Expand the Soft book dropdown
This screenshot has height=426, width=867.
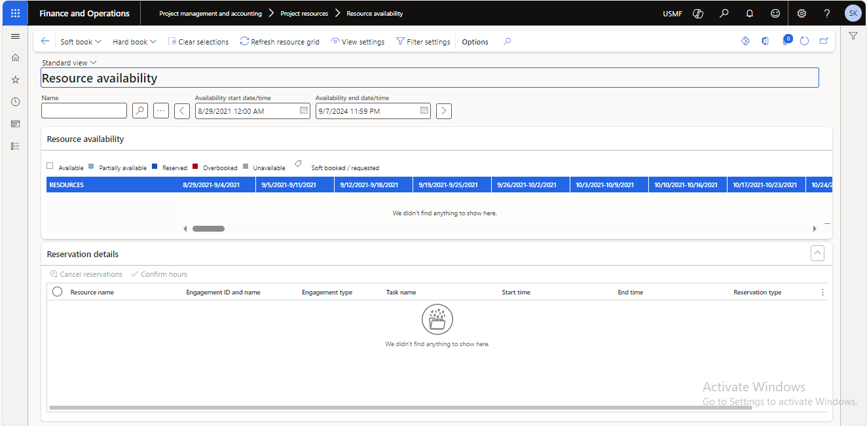point(81,42)
